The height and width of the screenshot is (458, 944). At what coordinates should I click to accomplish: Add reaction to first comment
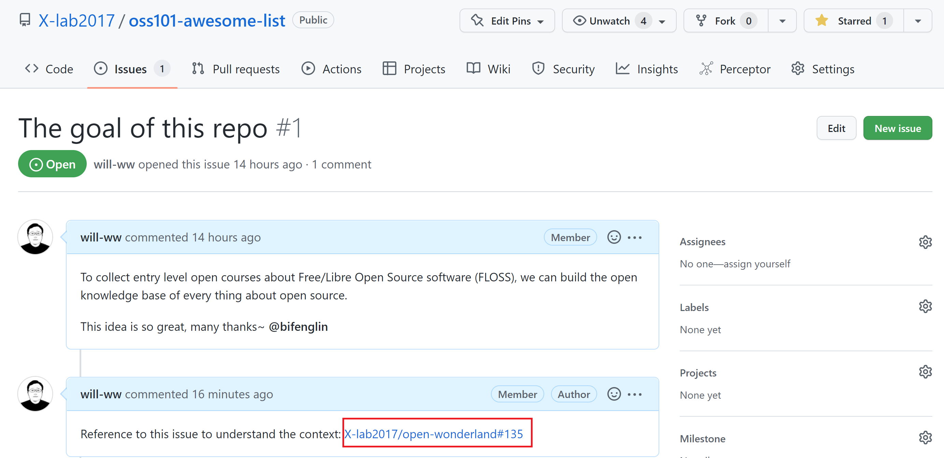click(614, 237)
